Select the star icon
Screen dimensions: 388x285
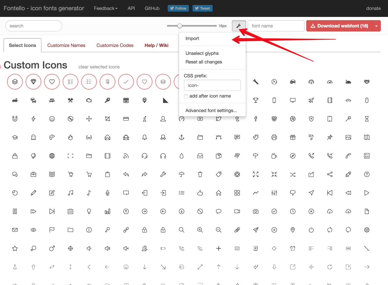[15, 248]
